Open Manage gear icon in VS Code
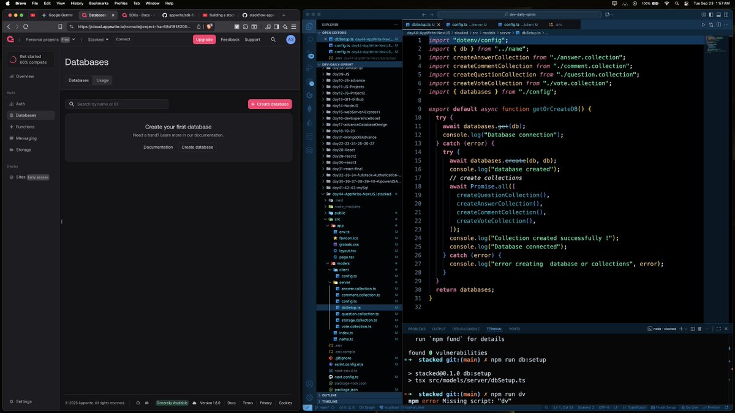Viewport: 735px width, 413px height. (x=310, y=397)
